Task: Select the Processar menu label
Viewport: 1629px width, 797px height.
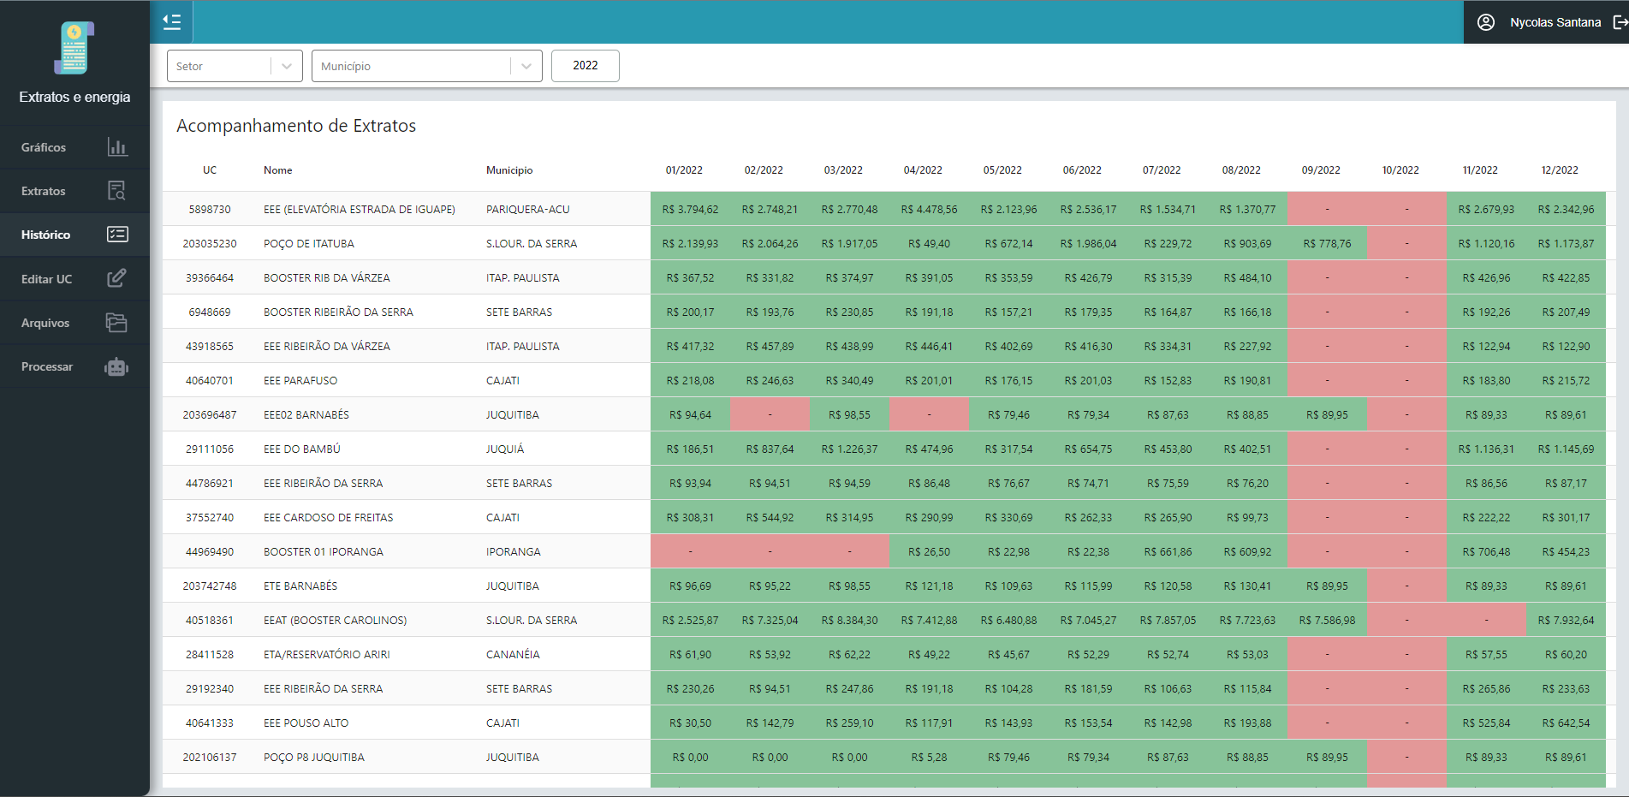Action: [x=47, y=366]
